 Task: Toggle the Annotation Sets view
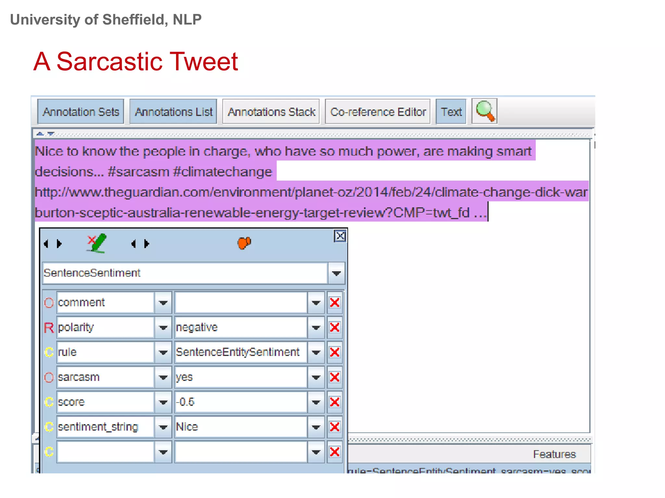(81, 112)
